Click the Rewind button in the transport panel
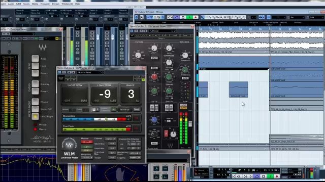Viewport: 325px width, 182px height. (239, 176)
